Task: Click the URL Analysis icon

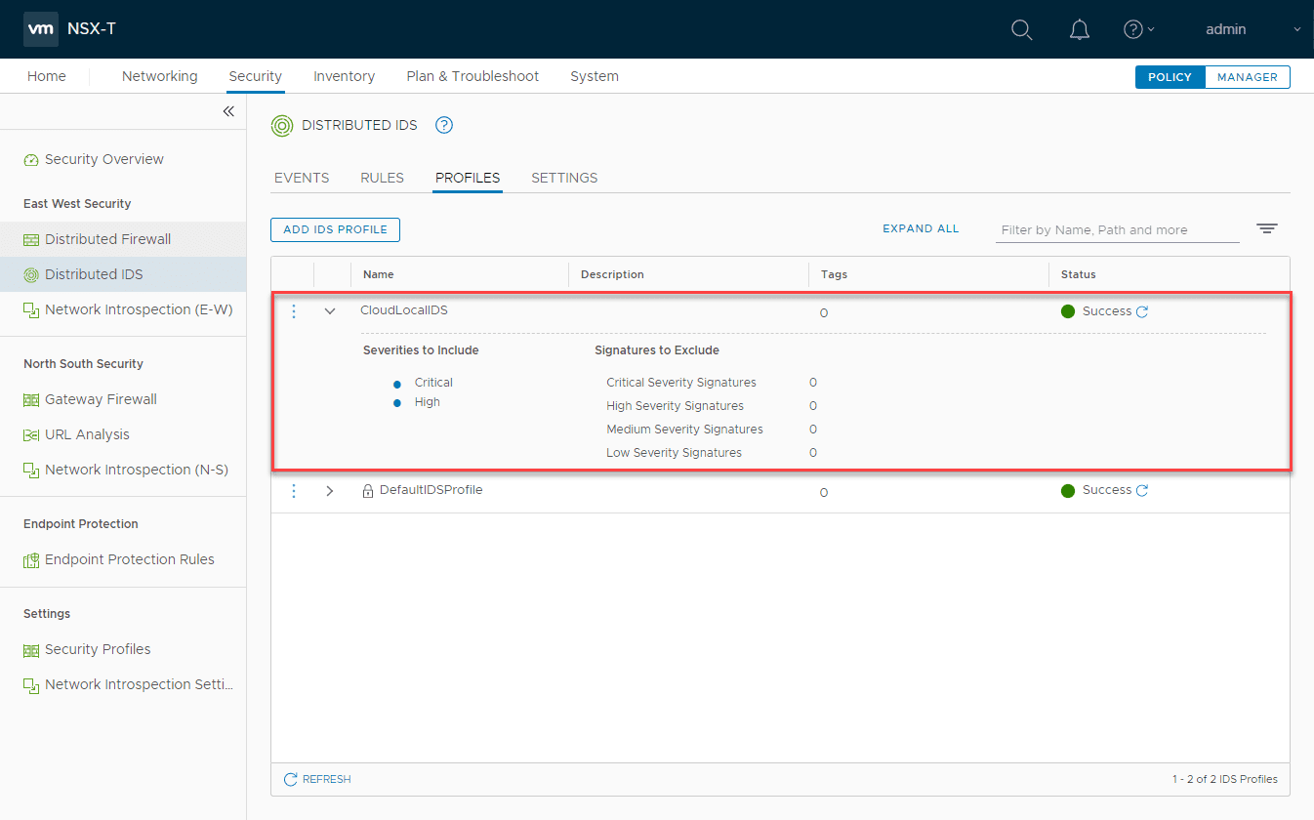Action: (x=31, y=435)
